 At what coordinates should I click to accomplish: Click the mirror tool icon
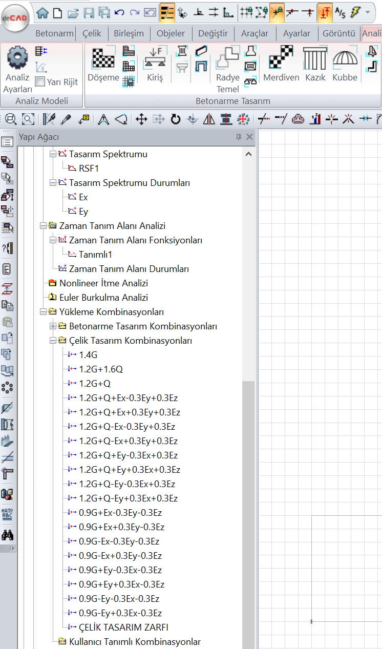[209, 119]
